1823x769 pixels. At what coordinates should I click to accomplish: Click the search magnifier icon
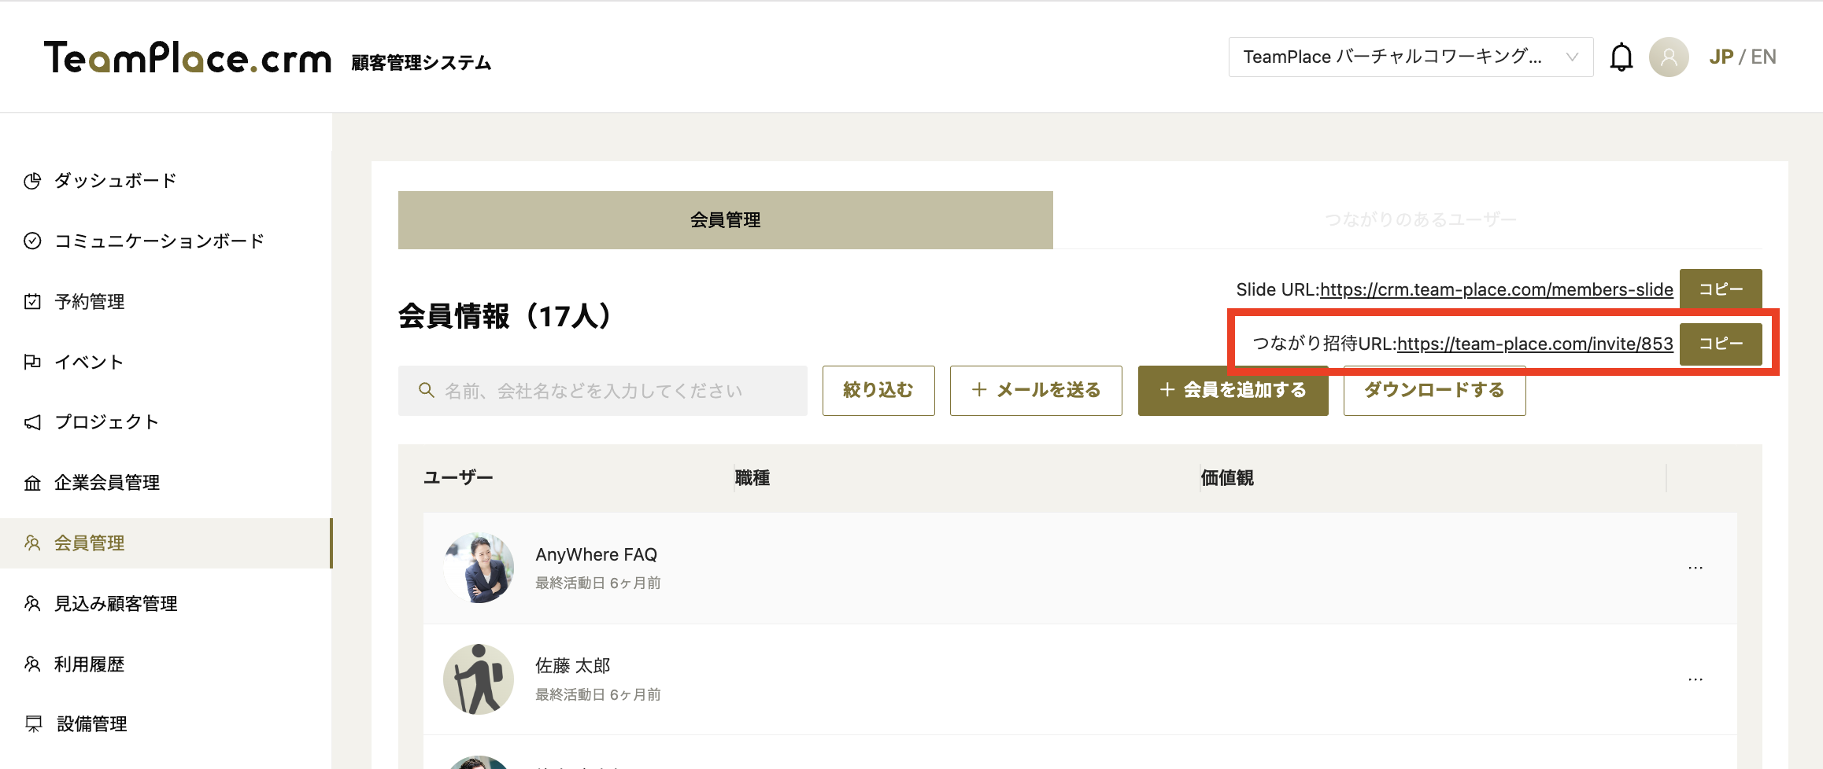427,390
